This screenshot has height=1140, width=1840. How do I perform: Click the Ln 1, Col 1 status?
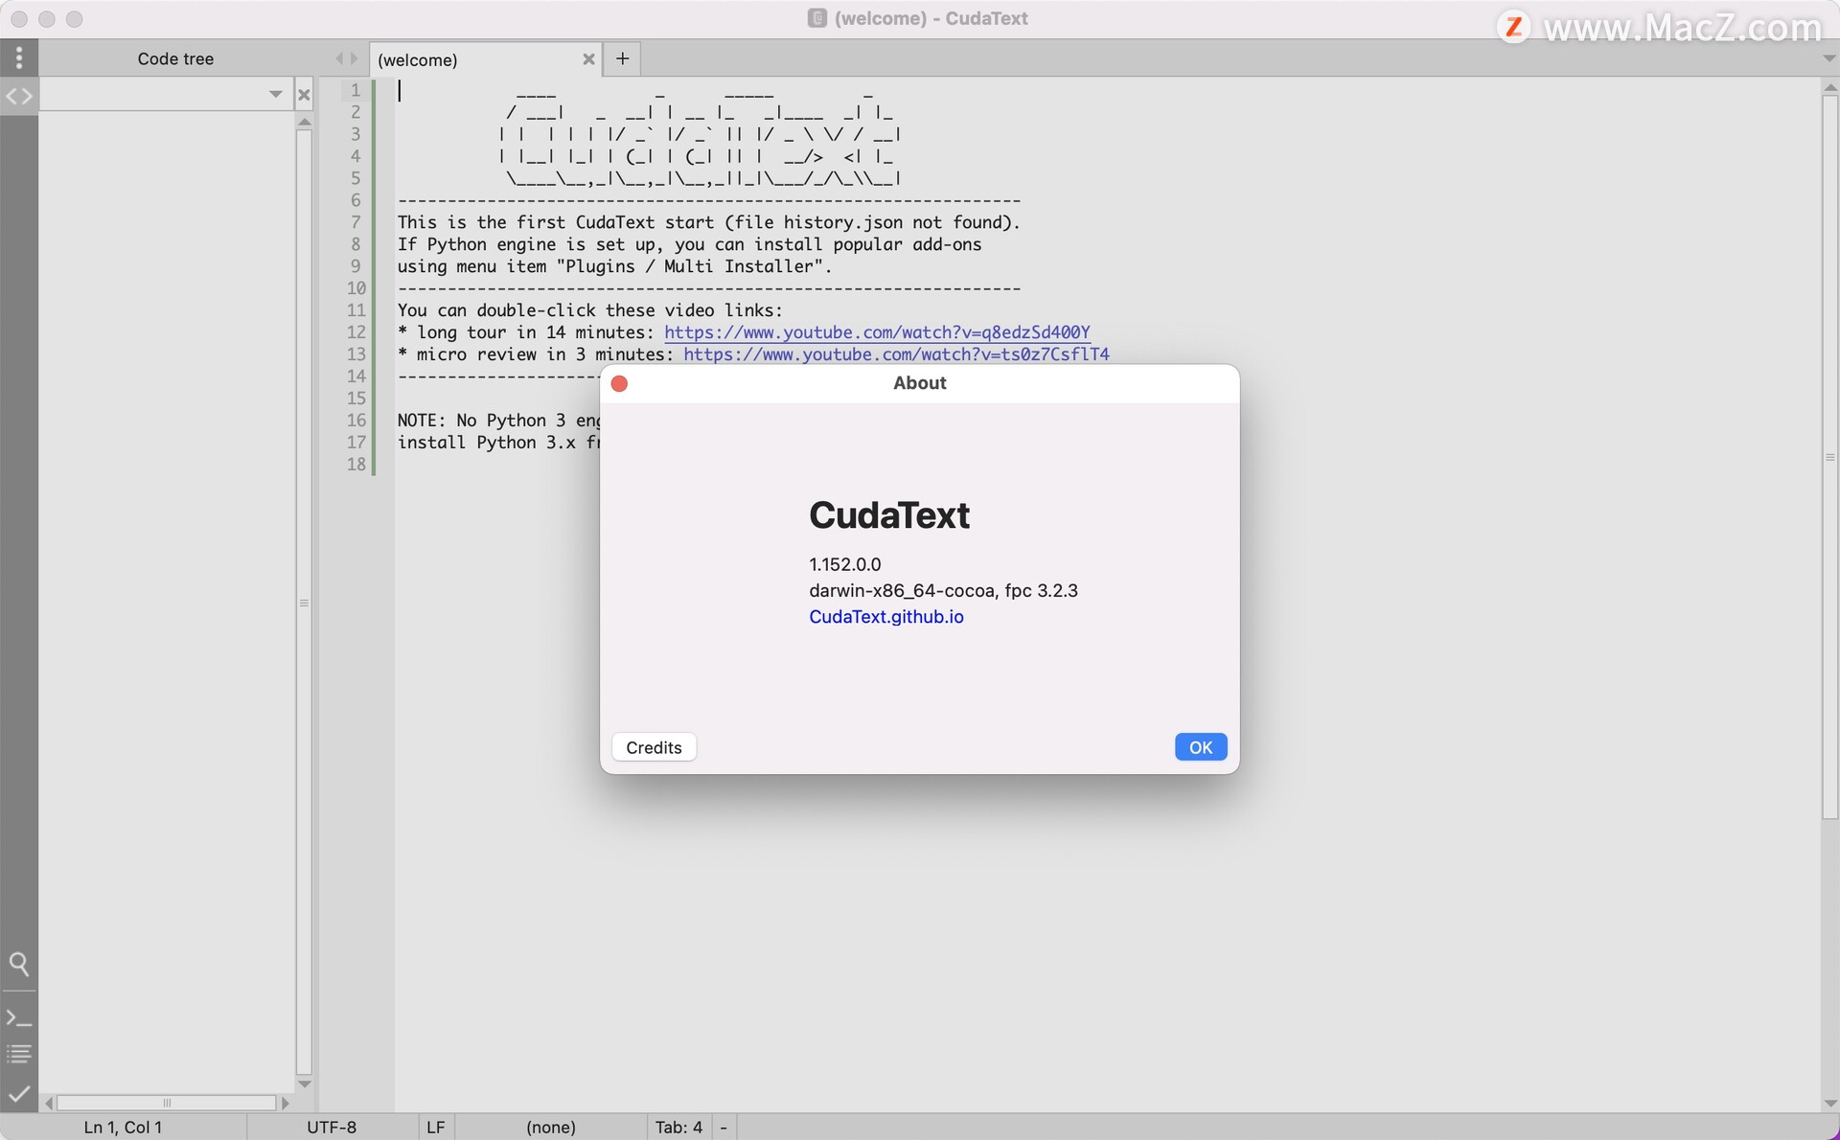tap(123, 1128)
